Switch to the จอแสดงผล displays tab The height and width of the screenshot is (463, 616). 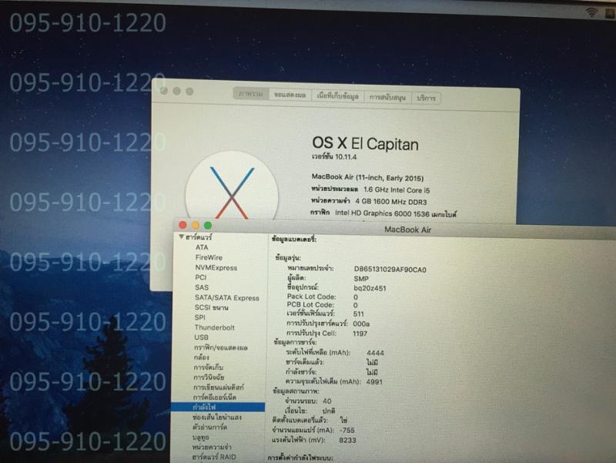pos(290,95)
